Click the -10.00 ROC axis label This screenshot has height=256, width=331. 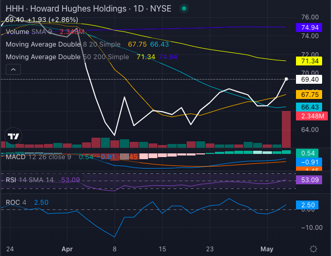click(x=312, y=228)
